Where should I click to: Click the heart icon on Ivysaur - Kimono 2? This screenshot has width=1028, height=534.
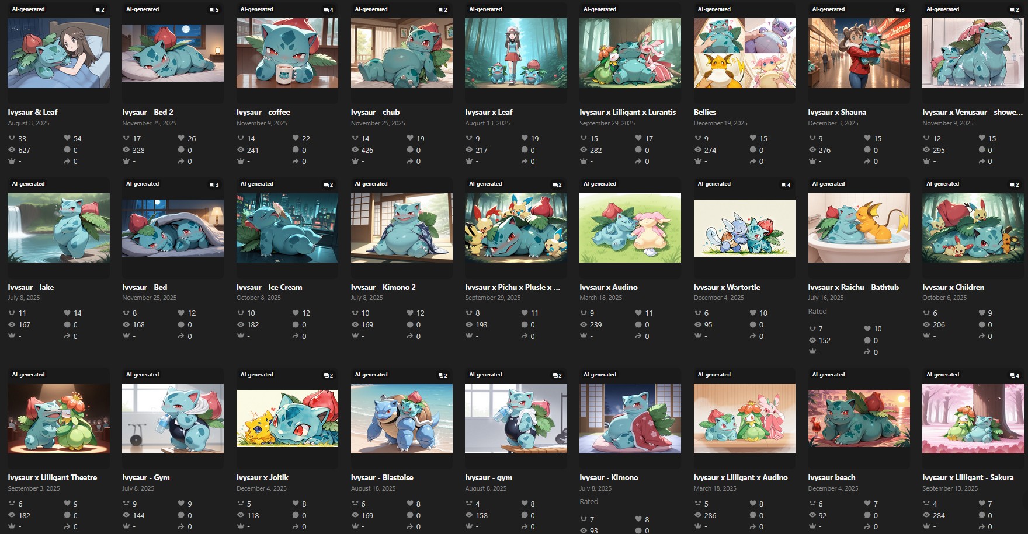click(x=410, y=313)
